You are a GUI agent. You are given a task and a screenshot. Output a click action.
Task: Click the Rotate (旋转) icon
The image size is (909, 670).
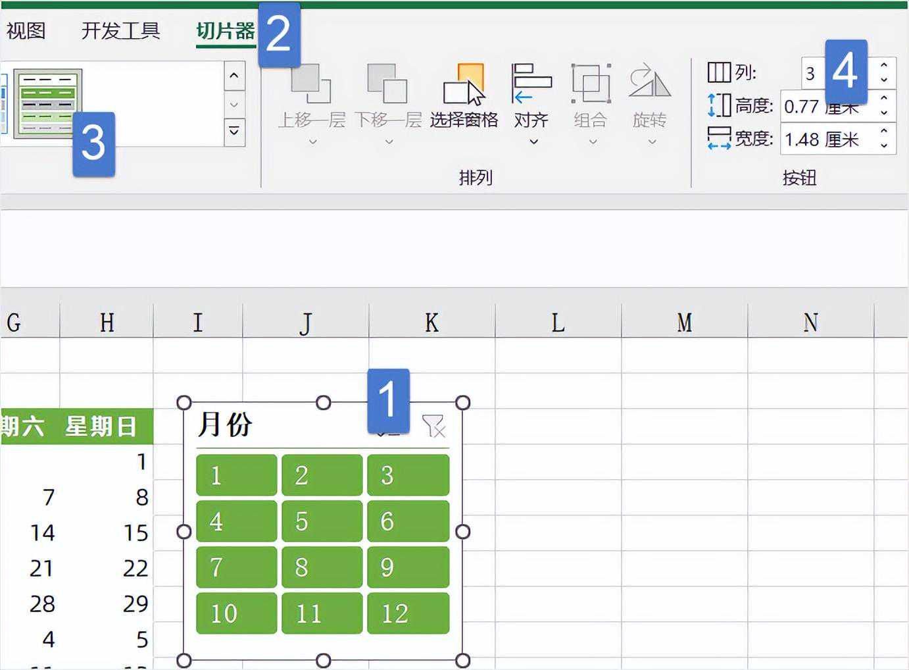point(649,84)
